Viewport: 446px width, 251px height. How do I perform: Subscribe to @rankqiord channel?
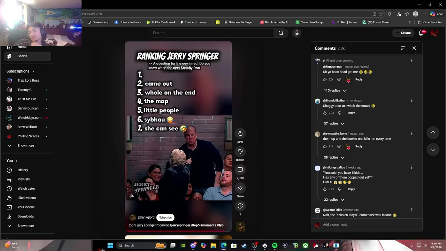[x=165, y=218]
